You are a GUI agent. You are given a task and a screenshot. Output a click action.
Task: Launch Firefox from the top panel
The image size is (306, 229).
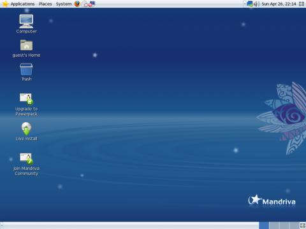click(x=77, y=4)
